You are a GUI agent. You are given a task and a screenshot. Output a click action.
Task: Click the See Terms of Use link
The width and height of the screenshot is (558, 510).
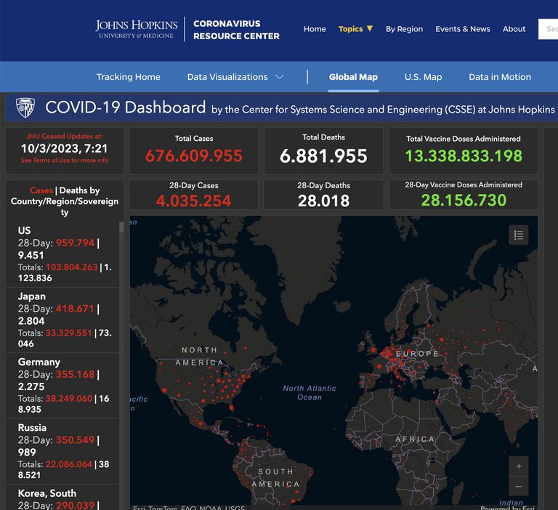click(64, 161)
